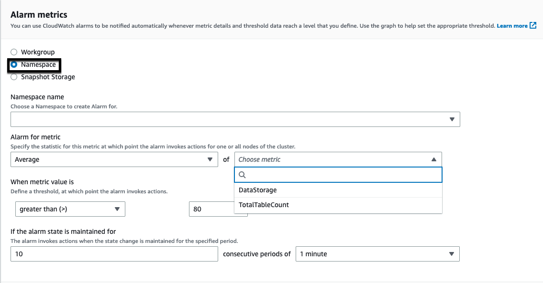Image resolution: width=543 pixels, height=283 pixels.
Task: Select the Namespace radio button
Action: (14, 64)
